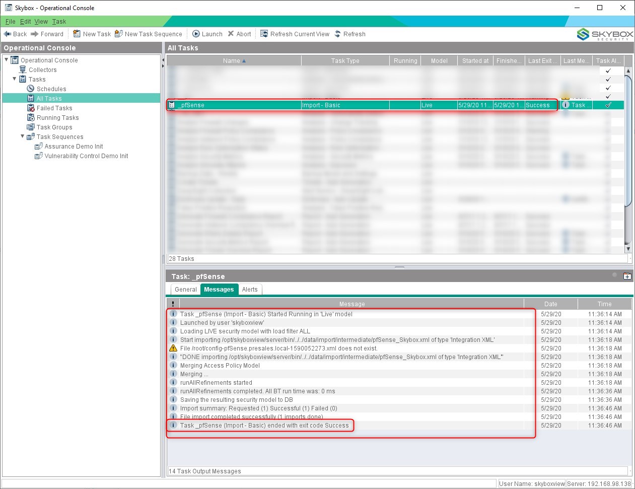Click the Launch button label

tap(212, 34)
